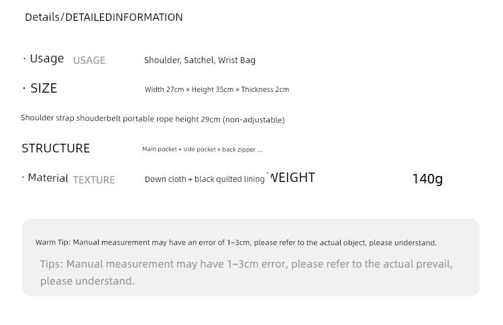Click the WEIGHT label
Image resolution: width=503 pixels, height=325 pixels.
292,178
